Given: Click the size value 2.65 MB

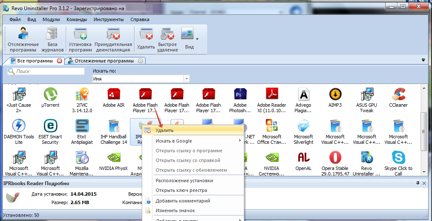Looking at the screenshot, I should point(80,203).
